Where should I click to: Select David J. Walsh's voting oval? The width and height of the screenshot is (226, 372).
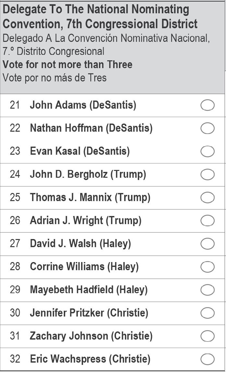[207, 244]
